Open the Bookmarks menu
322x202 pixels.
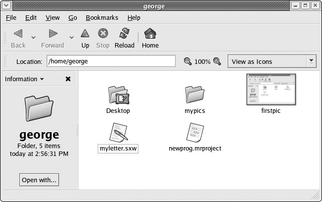pos(102,17)
